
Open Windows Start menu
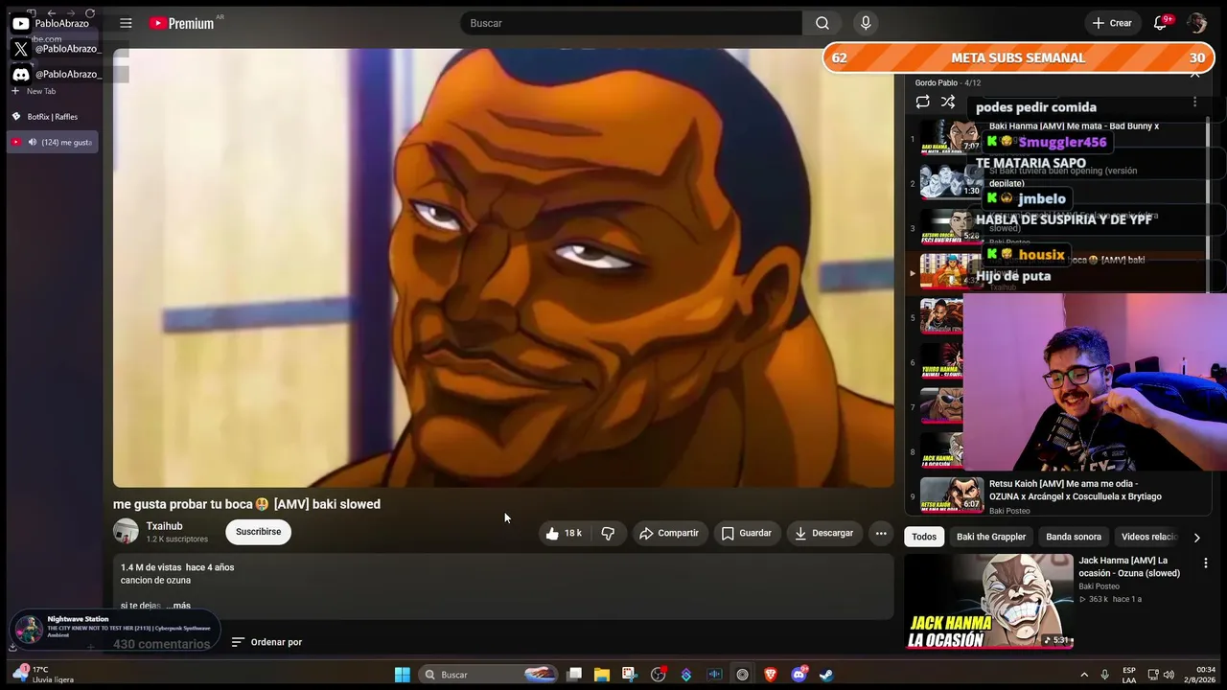tap(403, 675)
